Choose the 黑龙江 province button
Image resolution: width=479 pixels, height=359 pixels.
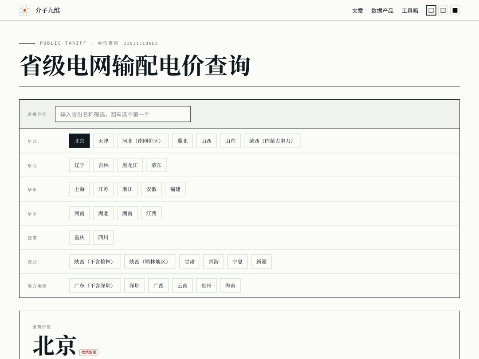[x=130, y=165]
